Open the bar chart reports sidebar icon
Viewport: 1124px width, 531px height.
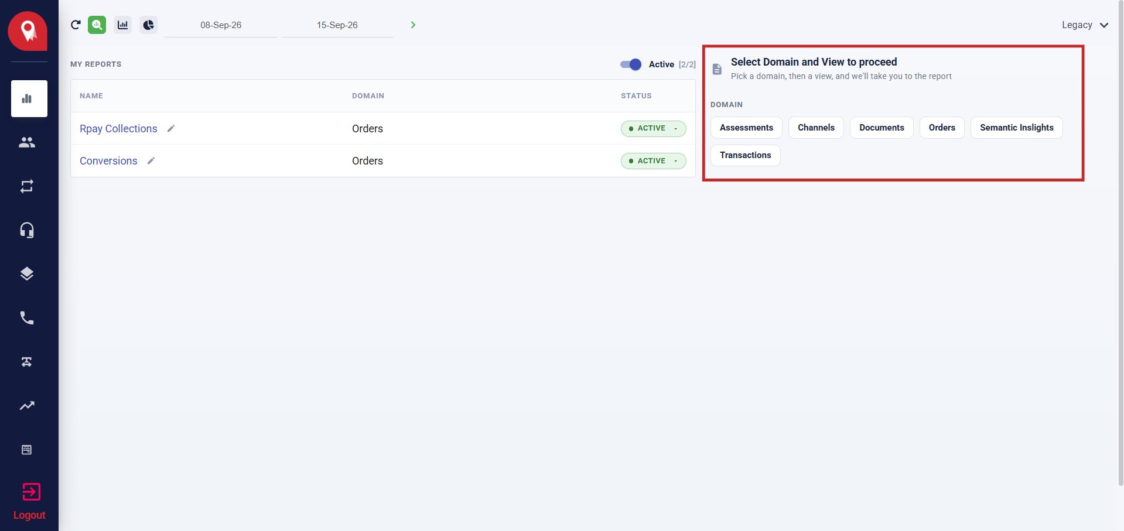tap(29, 98)
